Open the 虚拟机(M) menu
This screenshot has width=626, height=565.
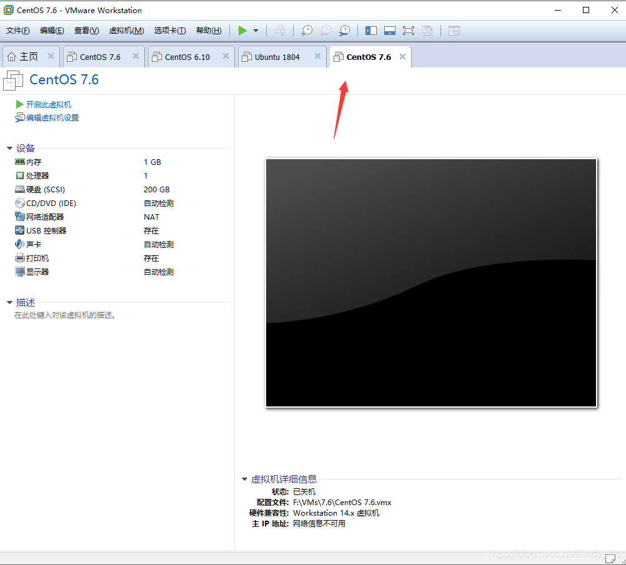point(127,31)
